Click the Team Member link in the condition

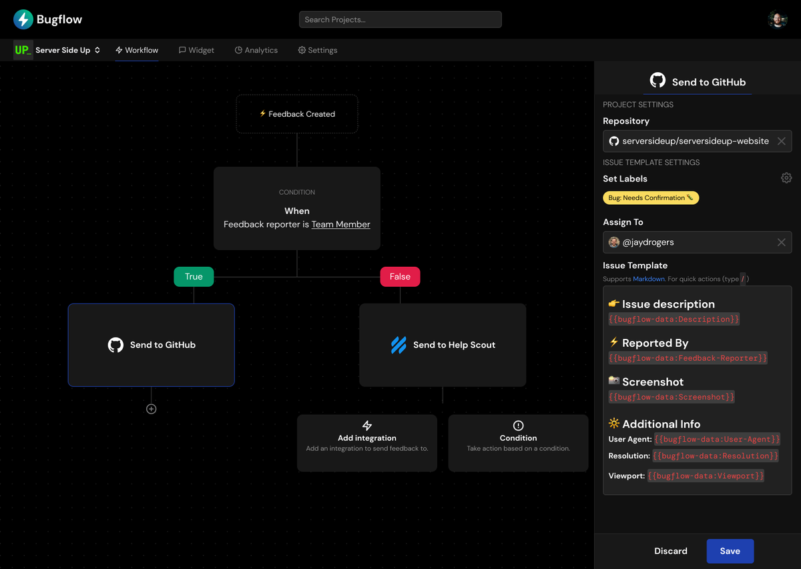click(340, 224)
